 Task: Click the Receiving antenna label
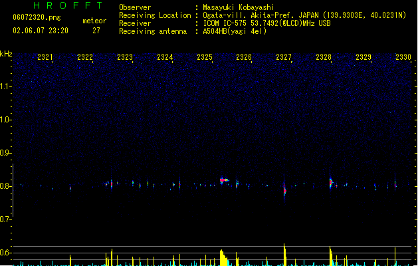click(x=153, y=31)
